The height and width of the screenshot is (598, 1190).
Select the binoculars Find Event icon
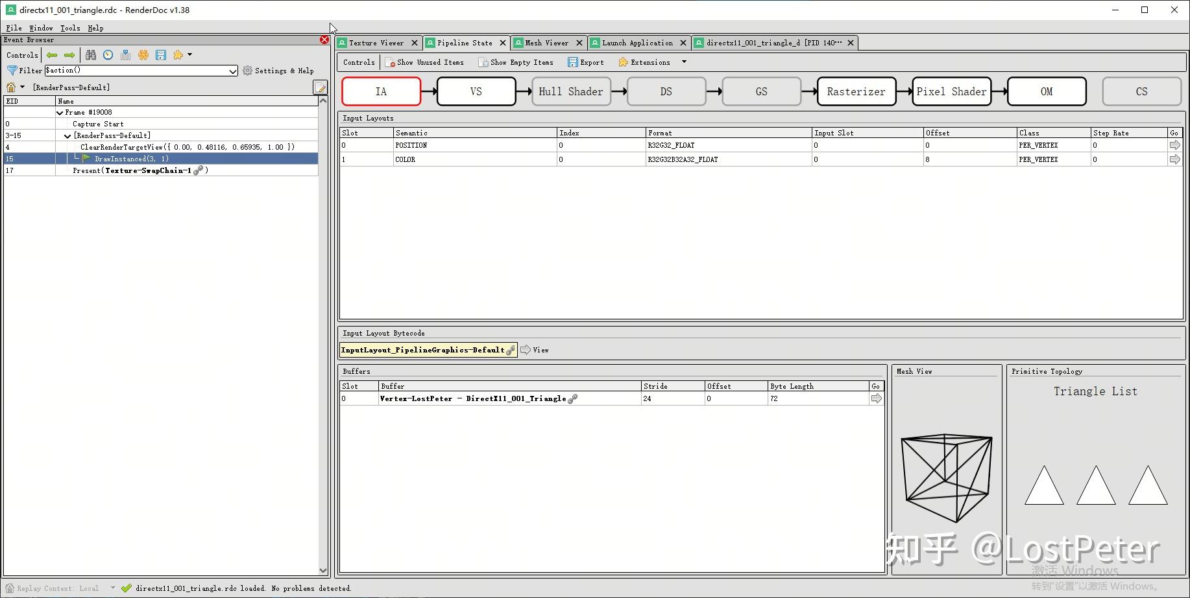(x=91, y=55)
